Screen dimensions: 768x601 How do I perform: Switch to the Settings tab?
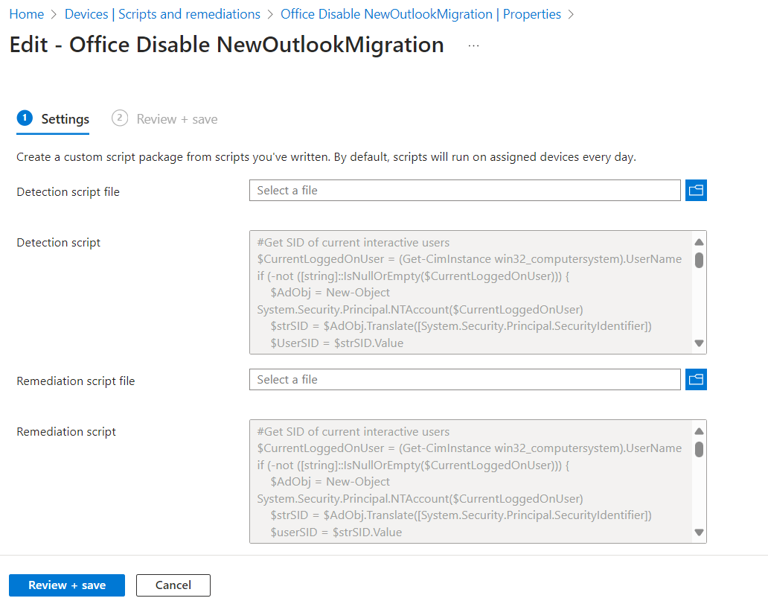[x=53, y=119]
